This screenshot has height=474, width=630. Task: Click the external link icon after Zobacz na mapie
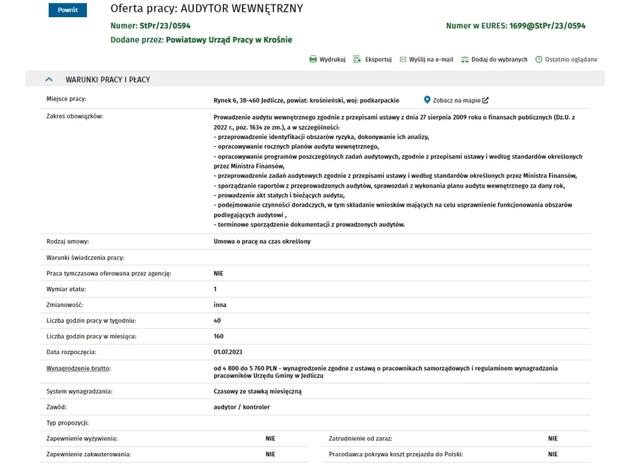coord(486,100)
